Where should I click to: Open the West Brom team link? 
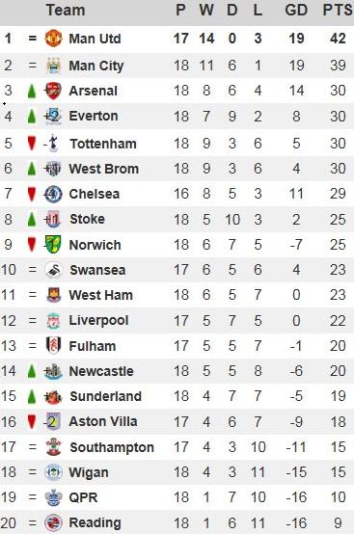pos(103,169)
